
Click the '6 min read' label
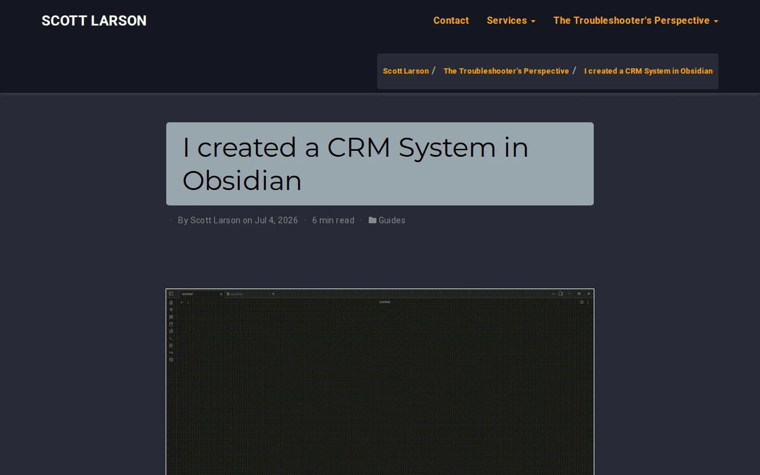pyautogui.click(x=333, y=220)
